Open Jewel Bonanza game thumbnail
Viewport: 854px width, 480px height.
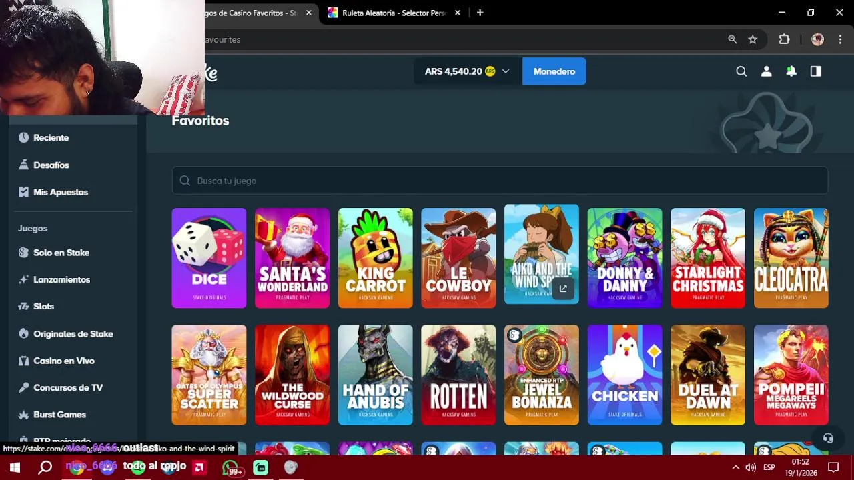[542, 375]
